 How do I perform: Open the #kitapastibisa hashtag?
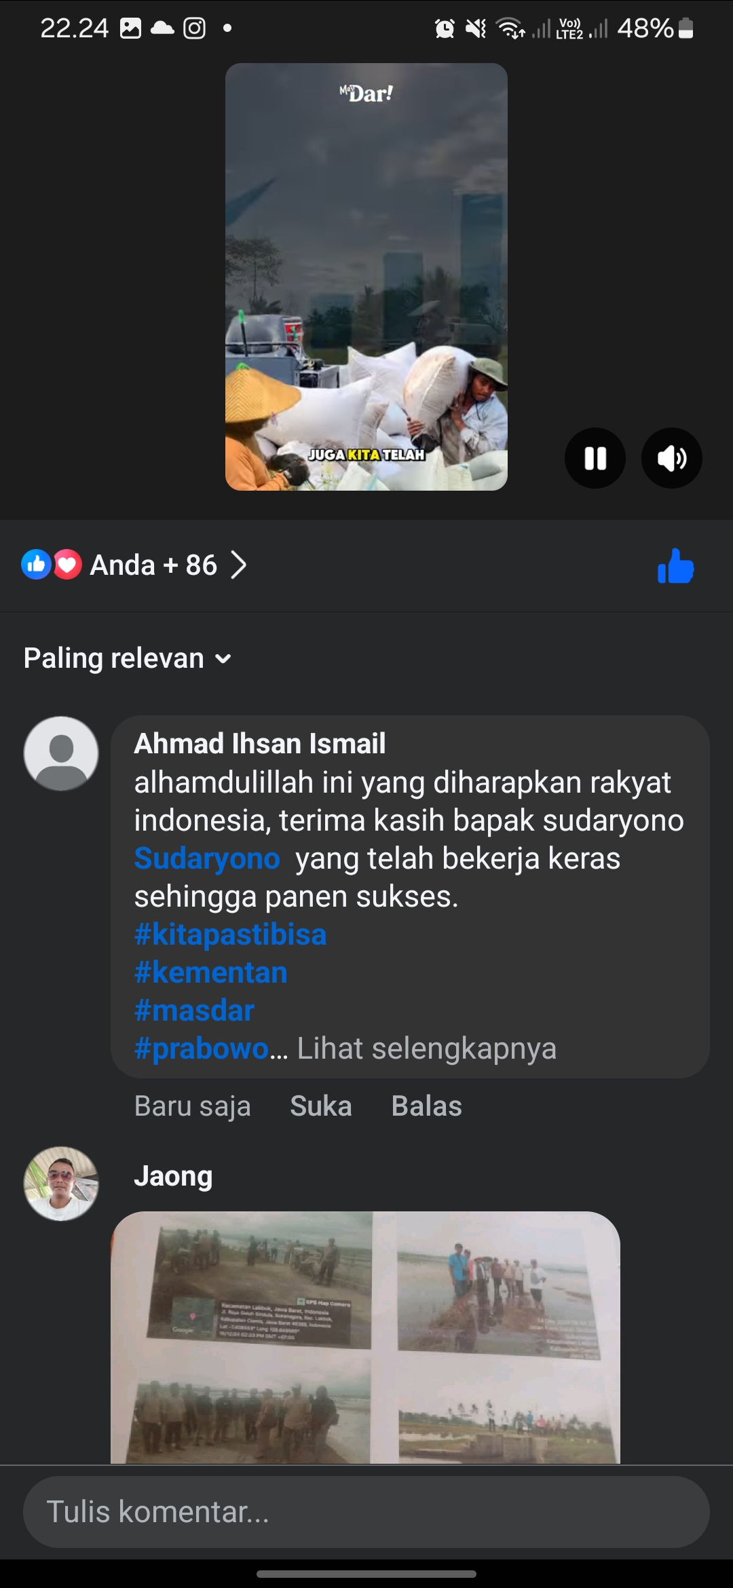(230, 934)
